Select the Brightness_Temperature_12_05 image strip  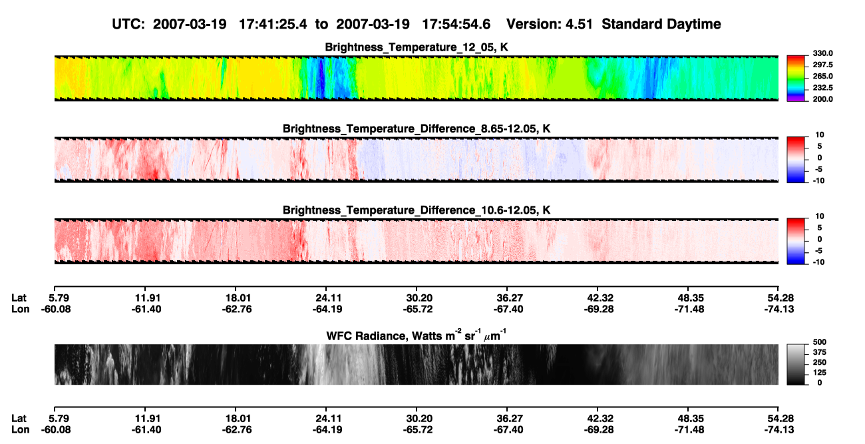click(416, 78)
